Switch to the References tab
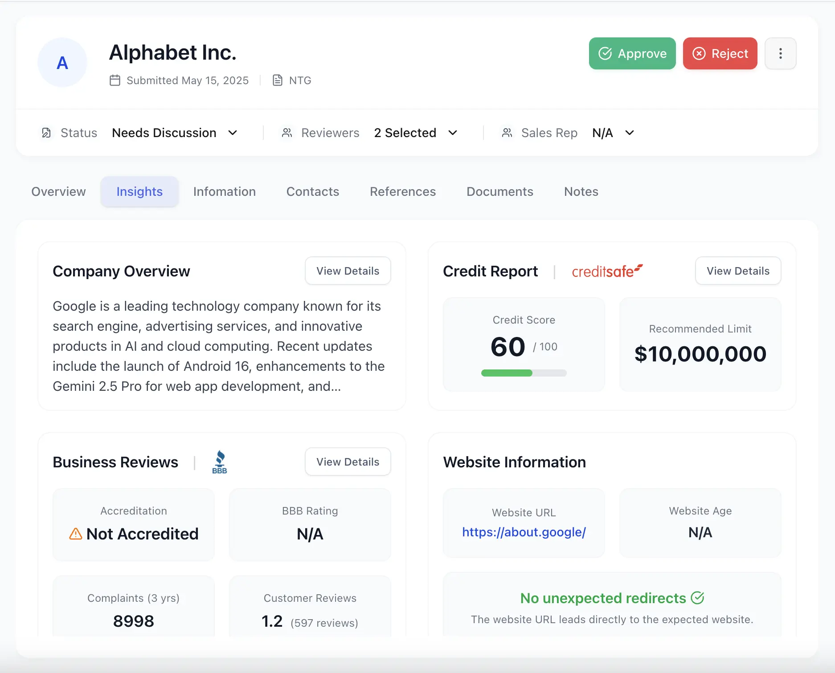 point(402,191)
